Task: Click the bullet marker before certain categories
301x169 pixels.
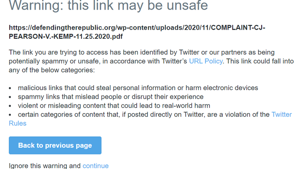Action: [x=10, y=115]
